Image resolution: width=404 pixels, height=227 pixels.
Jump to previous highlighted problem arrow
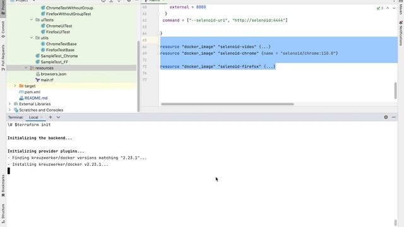point(388,8)
